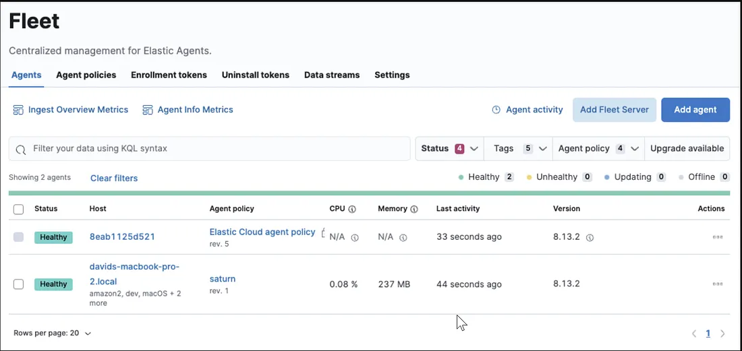Click the green agent status bar
Viewport: 742px width, 351px height.
tap(369, 193)
